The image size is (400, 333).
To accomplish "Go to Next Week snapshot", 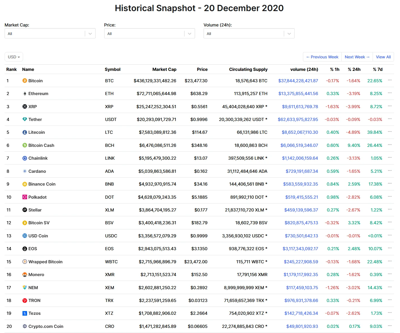I will tap(357, 57).
